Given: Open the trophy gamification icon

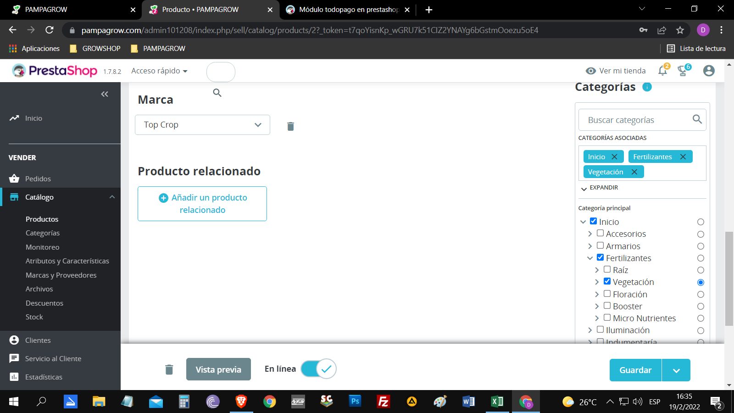Looking at the screenshot, I should pos(684,70).
